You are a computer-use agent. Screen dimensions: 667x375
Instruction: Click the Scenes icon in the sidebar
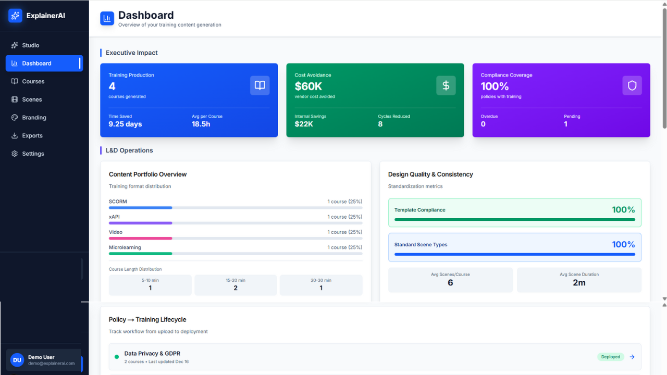pos(16,99)
